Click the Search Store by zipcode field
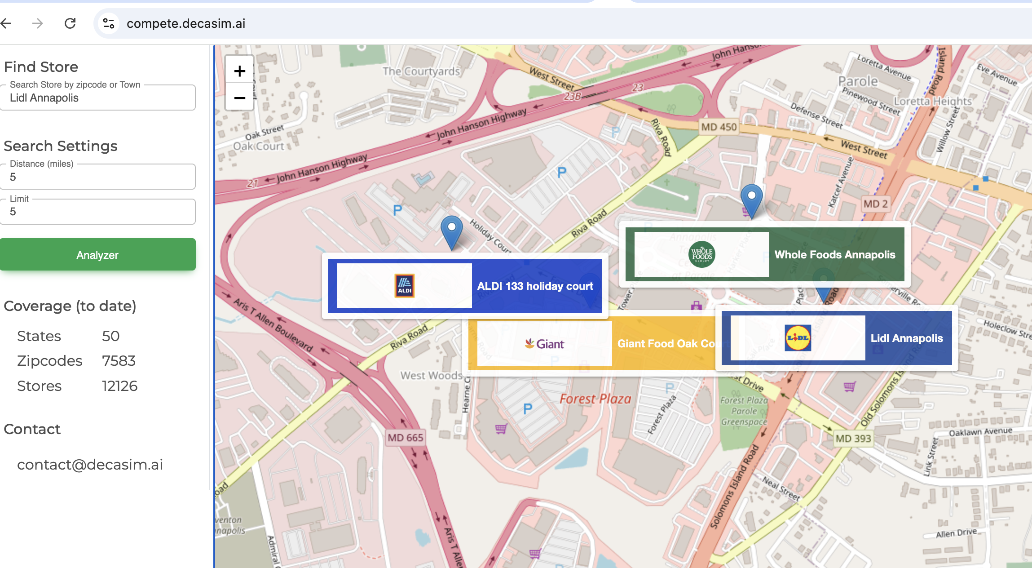Image resolution: width=1032 pixels, height=568 pixels. 98,98
